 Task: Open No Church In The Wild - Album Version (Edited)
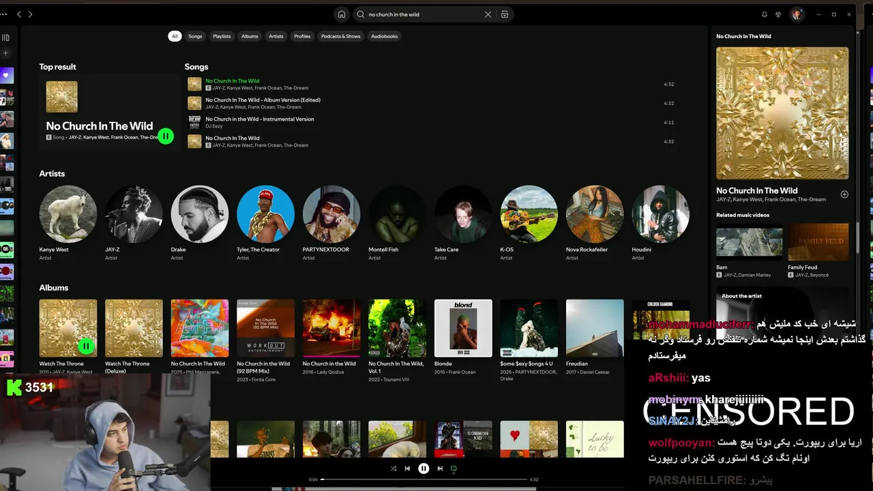[263, 100]
